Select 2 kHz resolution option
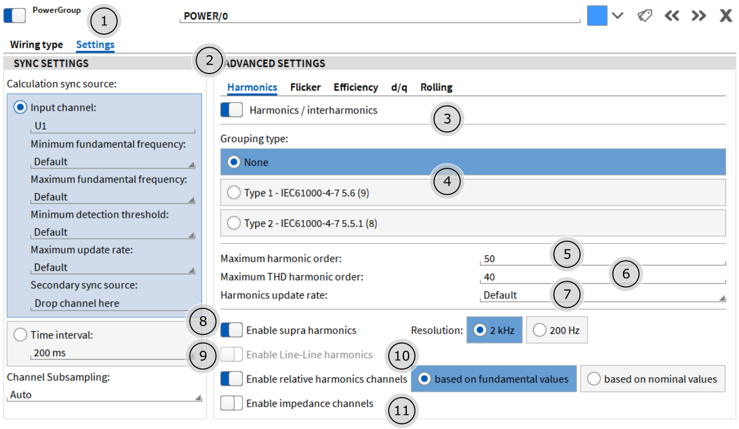Image resolution: width=739 pixels, height=429 pixels. (x=494, y=330)
